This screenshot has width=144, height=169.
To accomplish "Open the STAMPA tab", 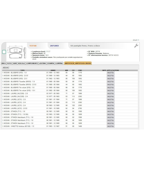I will coord(51,63).
